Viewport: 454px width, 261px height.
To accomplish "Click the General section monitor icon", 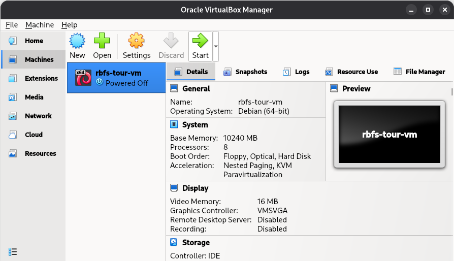I will (x=174, y=88).
